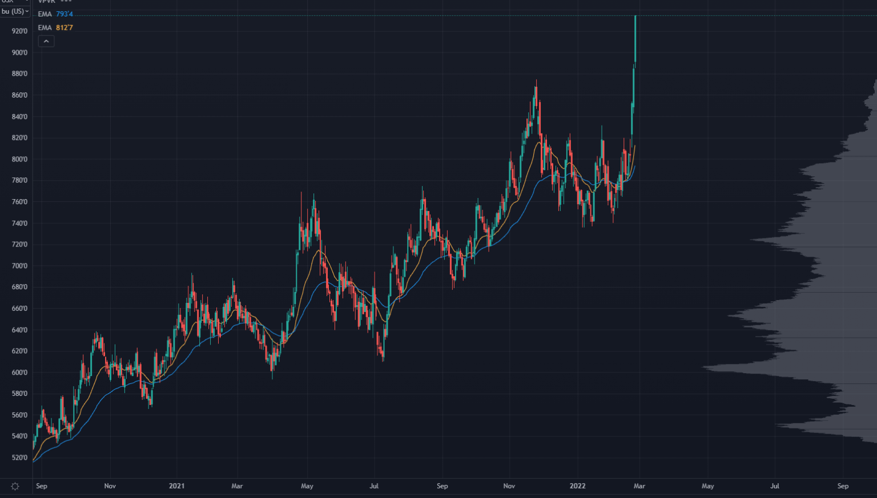The height and width of the screenshot is (498, 877).
Task: Click the 740'0 price axis label
Action: tap(19, 223)
